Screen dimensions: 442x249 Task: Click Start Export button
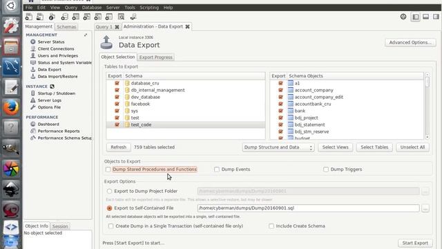415,243
